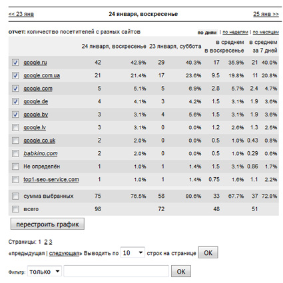This screenshot has height=283, width=283.
Task: Uncheck the google.com.ua row checkbox
Action: 15,75
